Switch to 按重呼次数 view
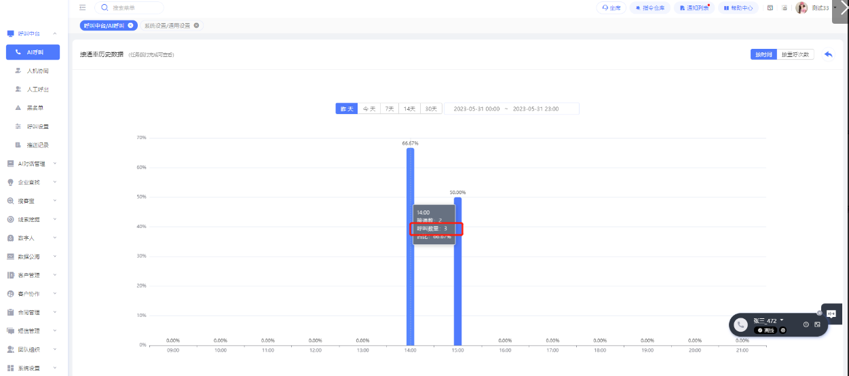Image resolution: width=849 pixels, height=376 pixels. pyautogui.click(x=795, y=54)
